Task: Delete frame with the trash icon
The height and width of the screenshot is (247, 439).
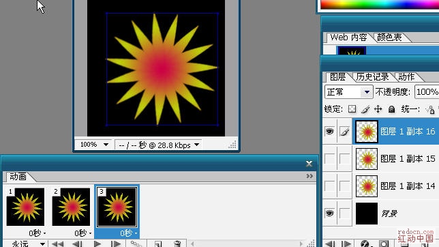Action: pyautogui.click(x=177, y=244)
